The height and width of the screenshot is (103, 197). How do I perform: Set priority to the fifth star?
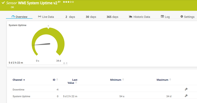point(73,2)
